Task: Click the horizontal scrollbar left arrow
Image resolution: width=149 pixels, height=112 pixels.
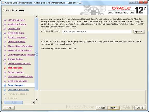Action: point(3,102)
